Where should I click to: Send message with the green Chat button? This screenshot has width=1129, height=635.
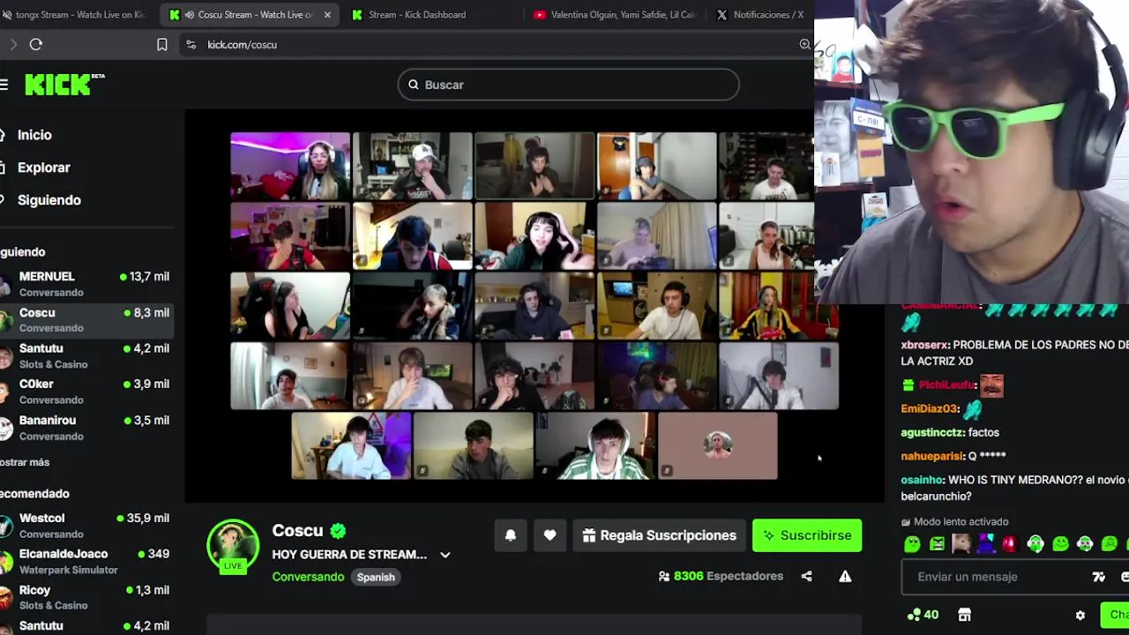coord(1115,615)
